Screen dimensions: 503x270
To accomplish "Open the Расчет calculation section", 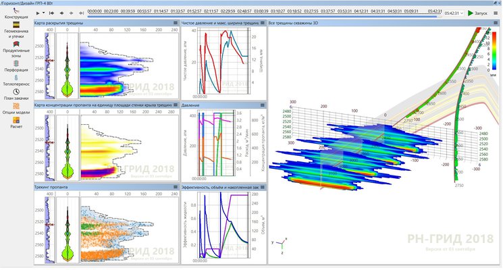I will [x=16, y=123].
